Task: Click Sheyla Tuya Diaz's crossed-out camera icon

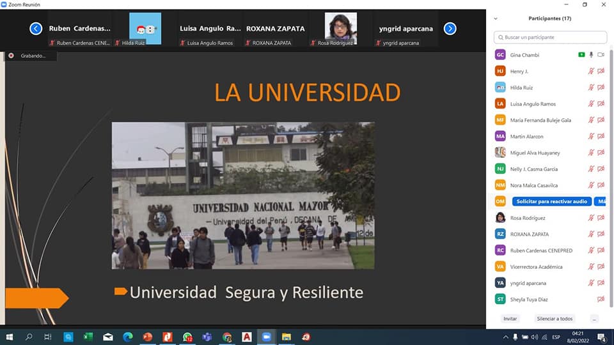Action: click(x=601, y=299)
